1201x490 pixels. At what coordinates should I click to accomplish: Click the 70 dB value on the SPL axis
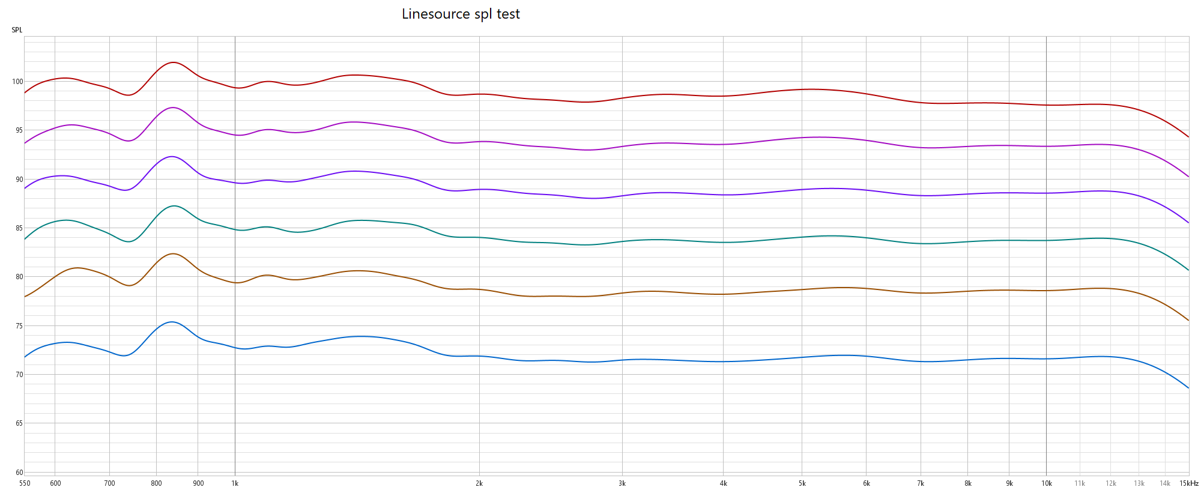click(19, 375)
